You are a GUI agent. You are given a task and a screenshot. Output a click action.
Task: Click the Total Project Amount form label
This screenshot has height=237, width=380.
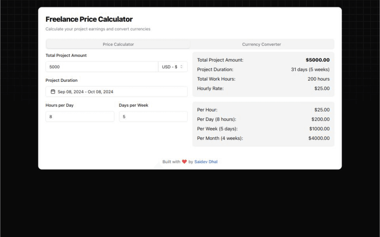tap(66, 56)
